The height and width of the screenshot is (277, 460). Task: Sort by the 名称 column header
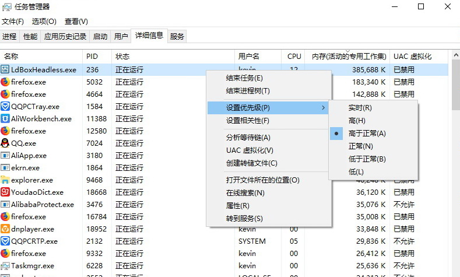41,57
